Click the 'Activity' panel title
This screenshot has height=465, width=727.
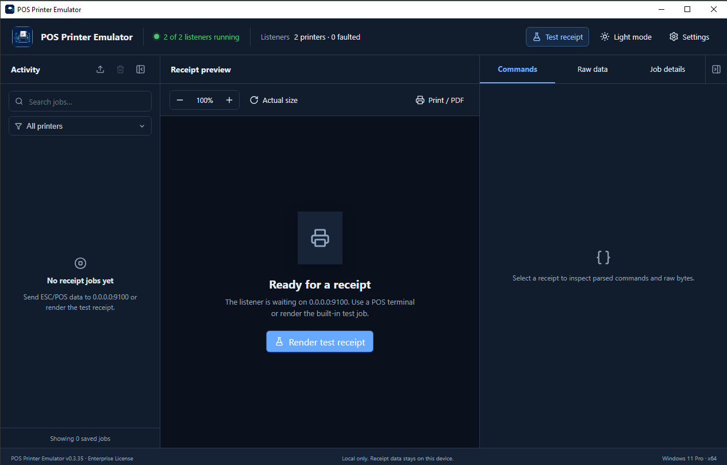click(x=25, y=70)
